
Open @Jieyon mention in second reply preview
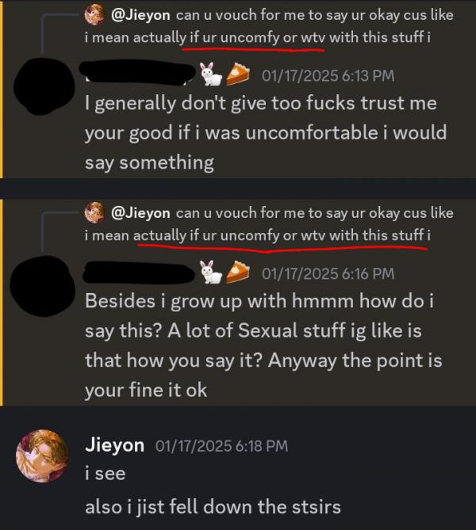point(140,213)
